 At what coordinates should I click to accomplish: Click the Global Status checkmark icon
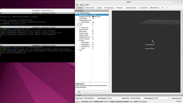(78, 20)
